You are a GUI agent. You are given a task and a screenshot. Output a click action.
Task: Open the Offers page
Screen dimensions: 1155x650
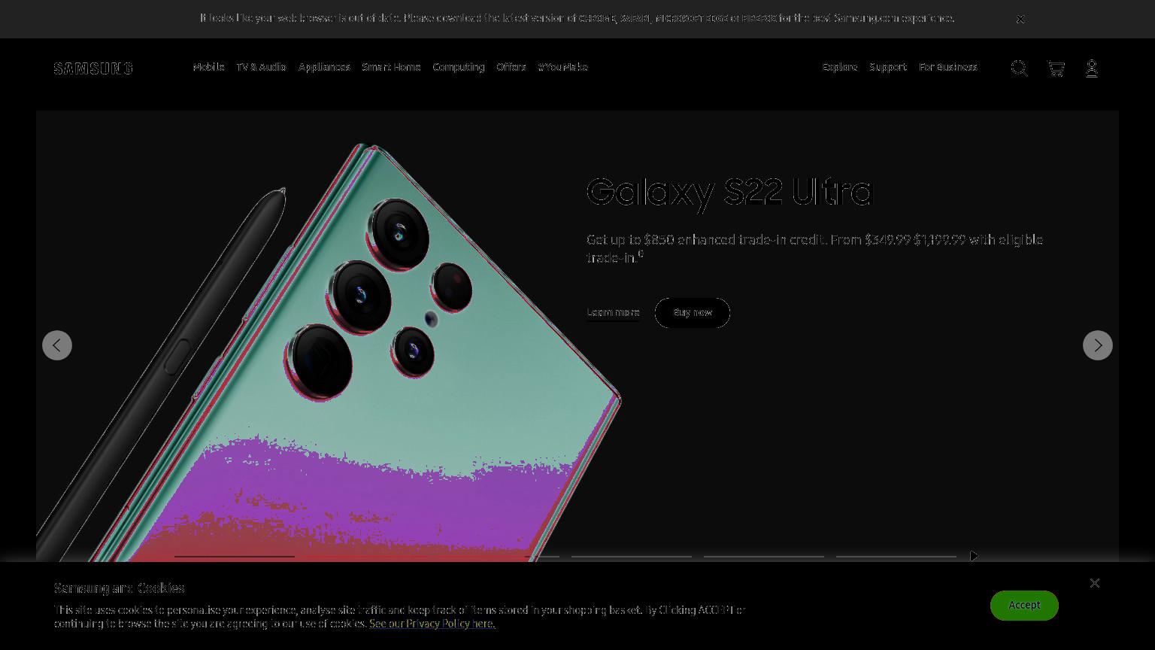pyautogui.click(x=511, y=67)
